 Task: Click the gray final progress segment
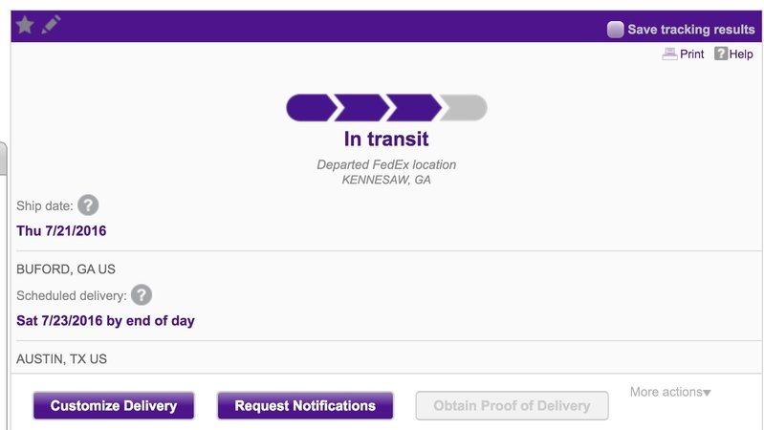(464, 108)
